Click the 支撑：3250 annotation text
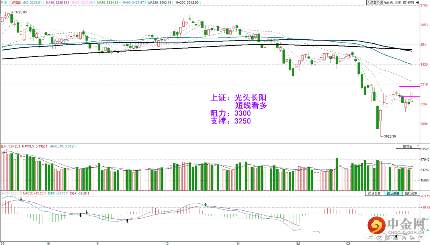Image resolution: width=430 pixels, height=245 pixels. tap(231, 121)
